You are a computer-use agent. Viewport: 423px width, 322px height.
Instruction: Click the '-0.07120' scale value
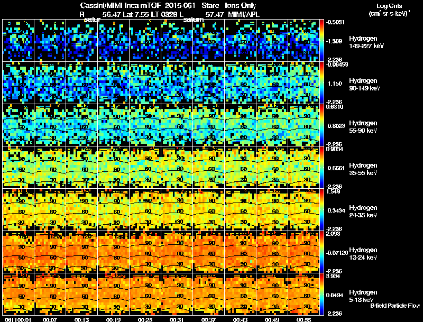click(337, 253)
